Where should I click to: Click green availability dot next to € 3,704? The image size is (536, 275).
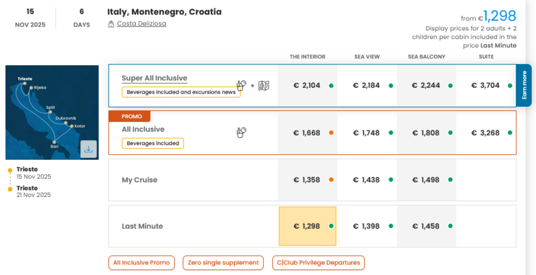click(510, 86)
